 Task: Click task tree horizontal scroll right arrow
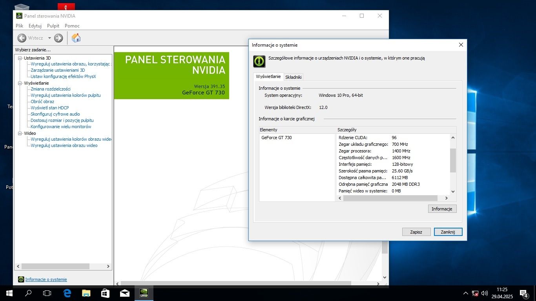coord(108,266)
